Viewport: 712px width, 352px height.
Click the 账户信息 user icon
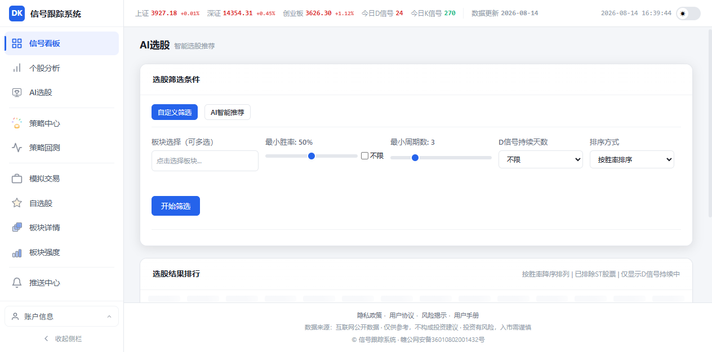tap(15, 317)
